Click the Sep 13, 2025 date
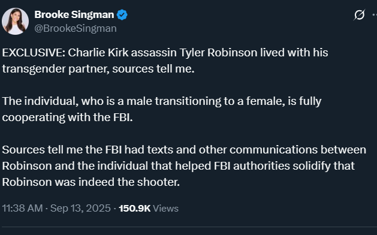 [x=80, y=208]
